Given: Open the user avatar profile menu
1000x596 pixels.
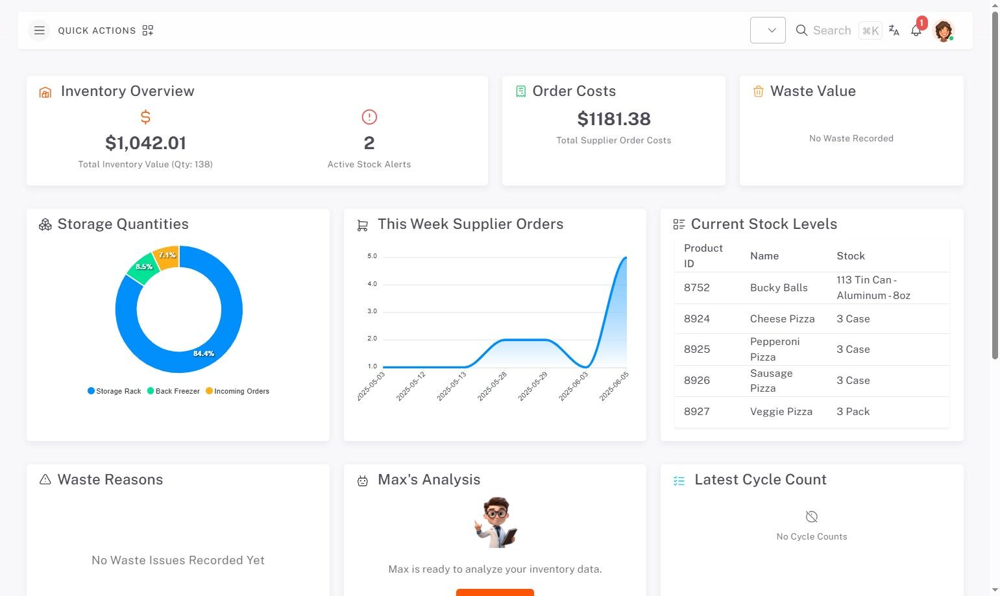Looking at the screenshot, I should click(943, 30).
